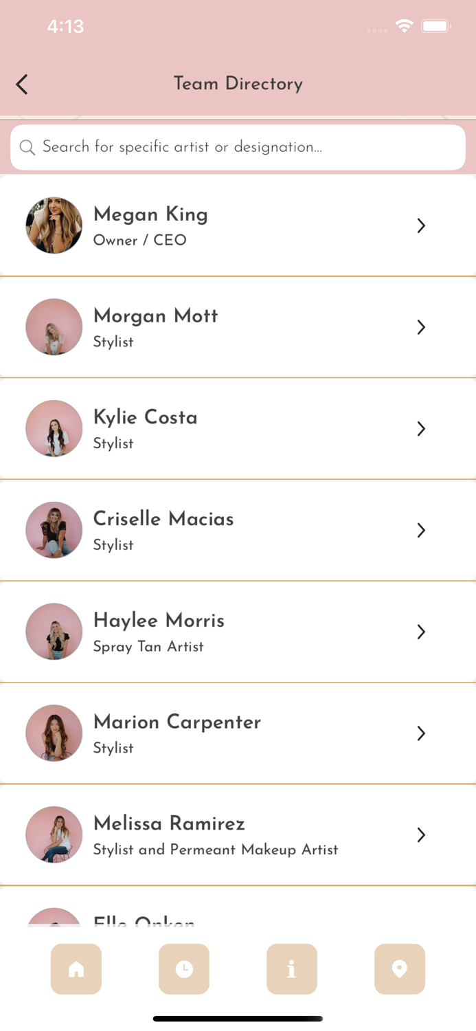
Task: Expand Haylee Morris's chevron arrow
Action: [x=421, y=632]
